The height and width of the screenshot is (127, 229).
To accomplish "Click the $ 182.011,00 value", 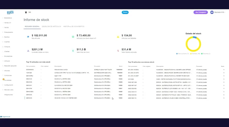I will pos(39,36).
